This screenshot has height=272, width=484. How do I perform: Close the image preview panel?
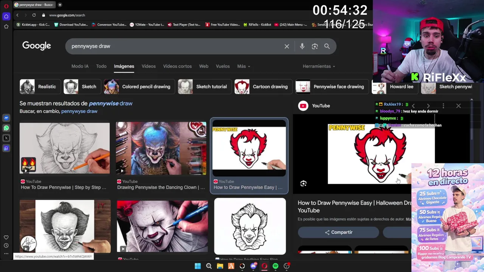(458, 106)
